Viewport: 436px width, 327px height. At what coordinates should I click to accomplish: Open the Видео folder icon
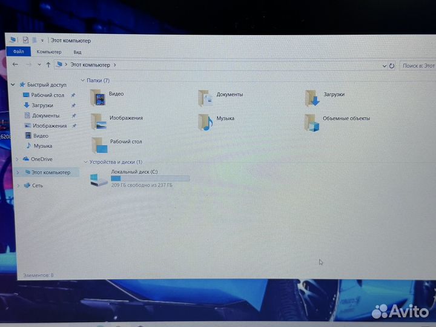click(98, 98)
